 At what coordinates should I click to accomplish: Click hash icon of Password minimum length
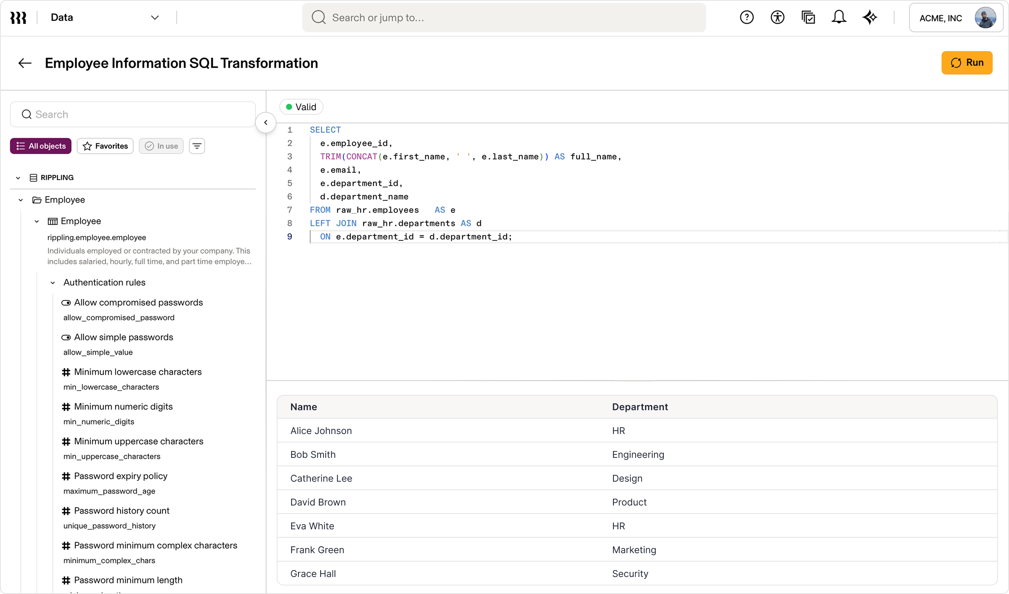coord(66,580)
